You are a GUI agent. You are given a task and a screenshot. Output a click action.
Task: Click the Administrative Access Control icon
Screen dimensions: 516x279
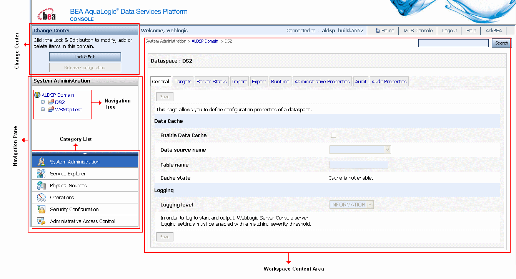41,221
